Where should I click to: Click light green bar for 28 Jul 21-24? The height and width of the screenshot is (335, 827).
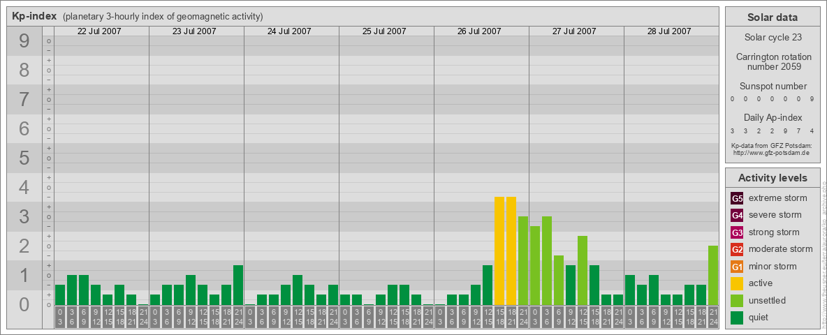(x=713, y=276)
